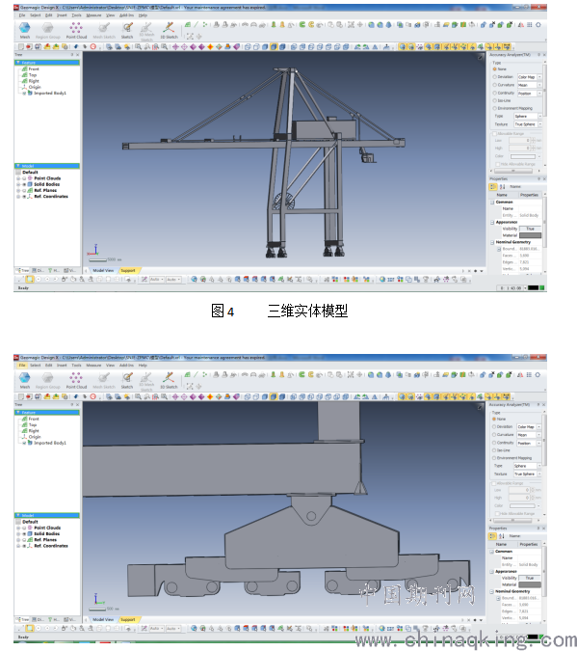Open the Insert menu in the crane overview window

click(62, 14)
